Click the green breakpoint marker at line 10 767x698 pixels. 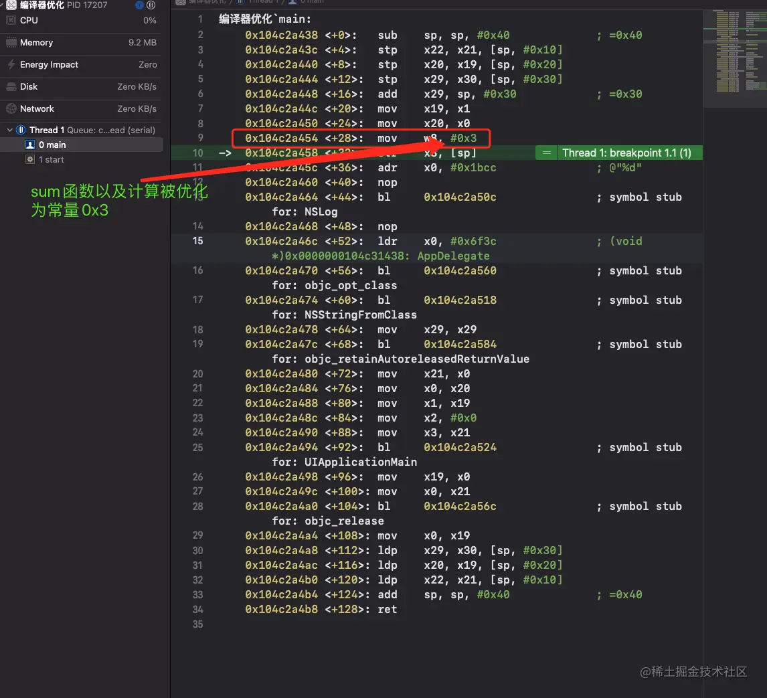[x=545, y=153]
